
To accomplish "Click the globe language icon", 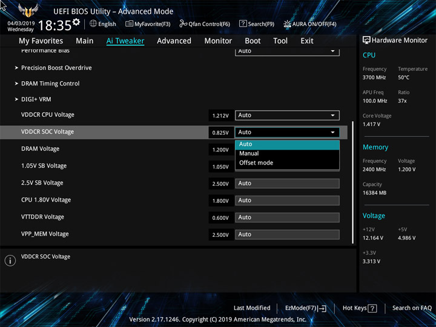I will [93, 24].
